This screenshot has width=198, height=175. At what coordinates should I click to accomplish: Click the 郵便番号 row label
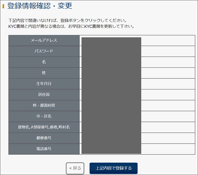tap(44, 138)
